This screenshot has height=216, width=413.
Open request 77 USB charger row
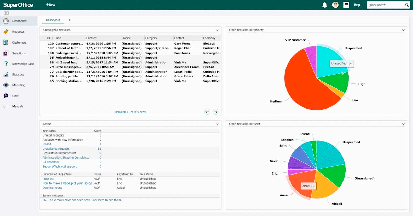coord(130,72)
